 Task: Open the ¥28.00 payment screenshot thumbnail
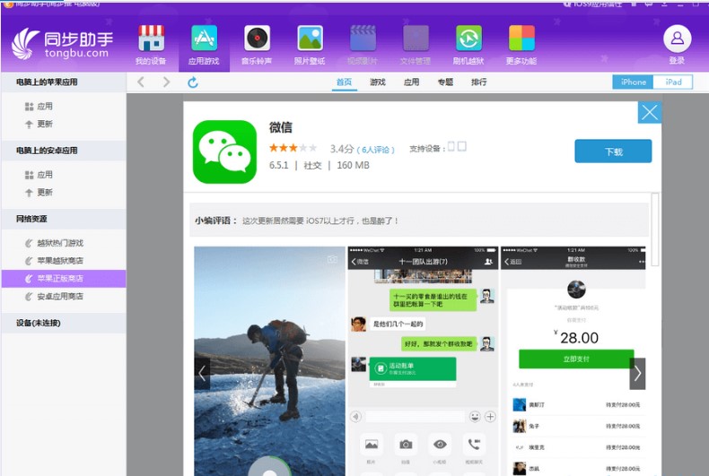coord(573,361)
